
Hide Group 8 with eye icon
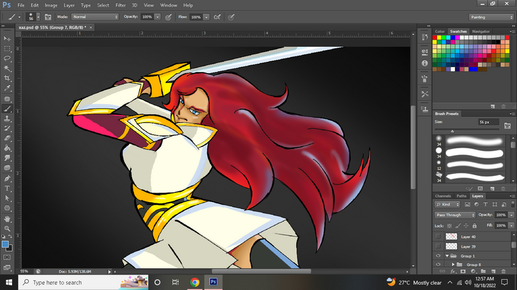(x=438, y=264)
